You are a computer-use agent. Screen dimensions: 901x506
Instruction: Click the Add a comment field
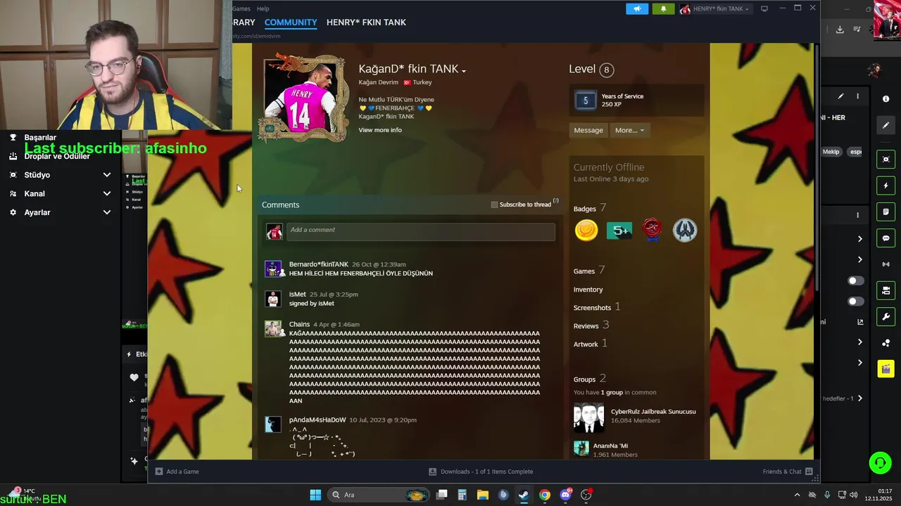click(x=420, y=231)
